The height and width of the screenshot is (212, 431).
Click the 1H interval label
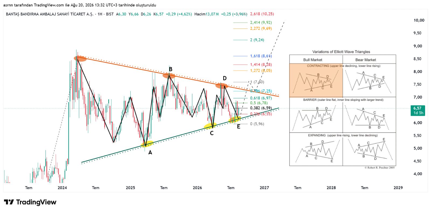pyautogui.click(x=100, y=14)
